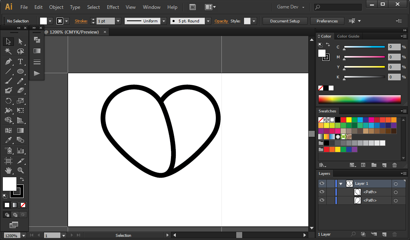Select the Rotate tool
This screenshot has width=410, height=240.
[8, 101]
